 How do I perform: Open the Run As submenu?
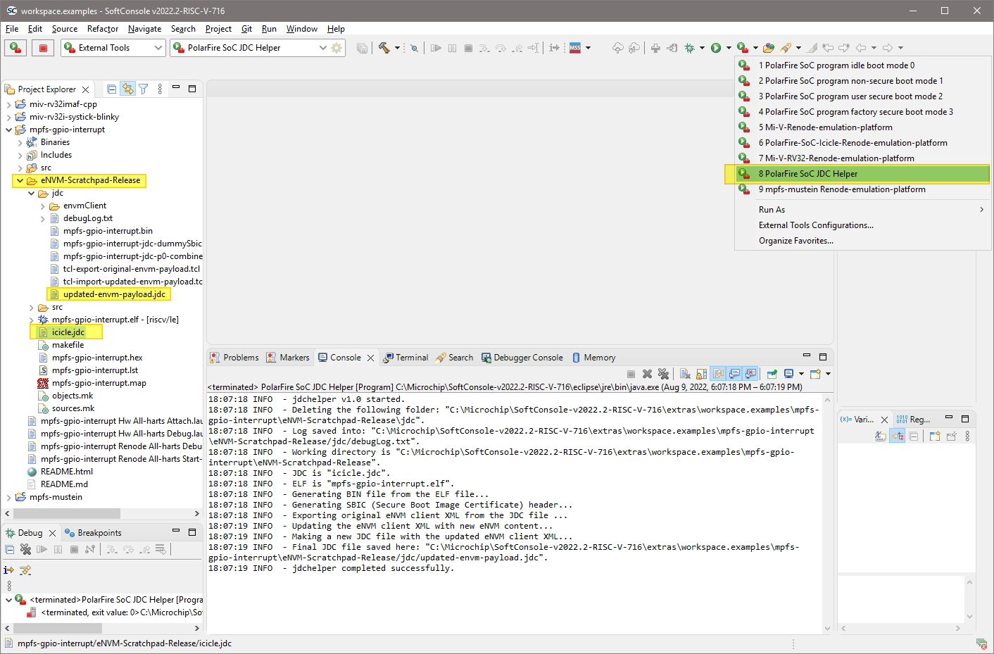click(863, 210)
